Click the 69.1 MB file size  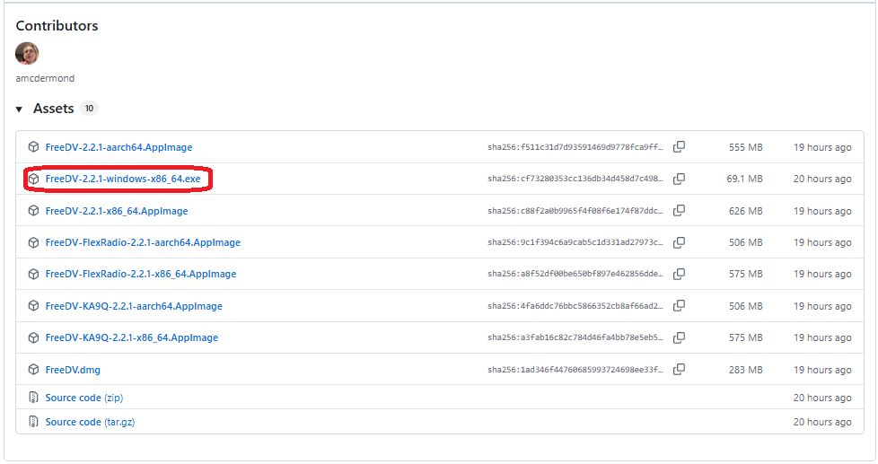point(744,179)
